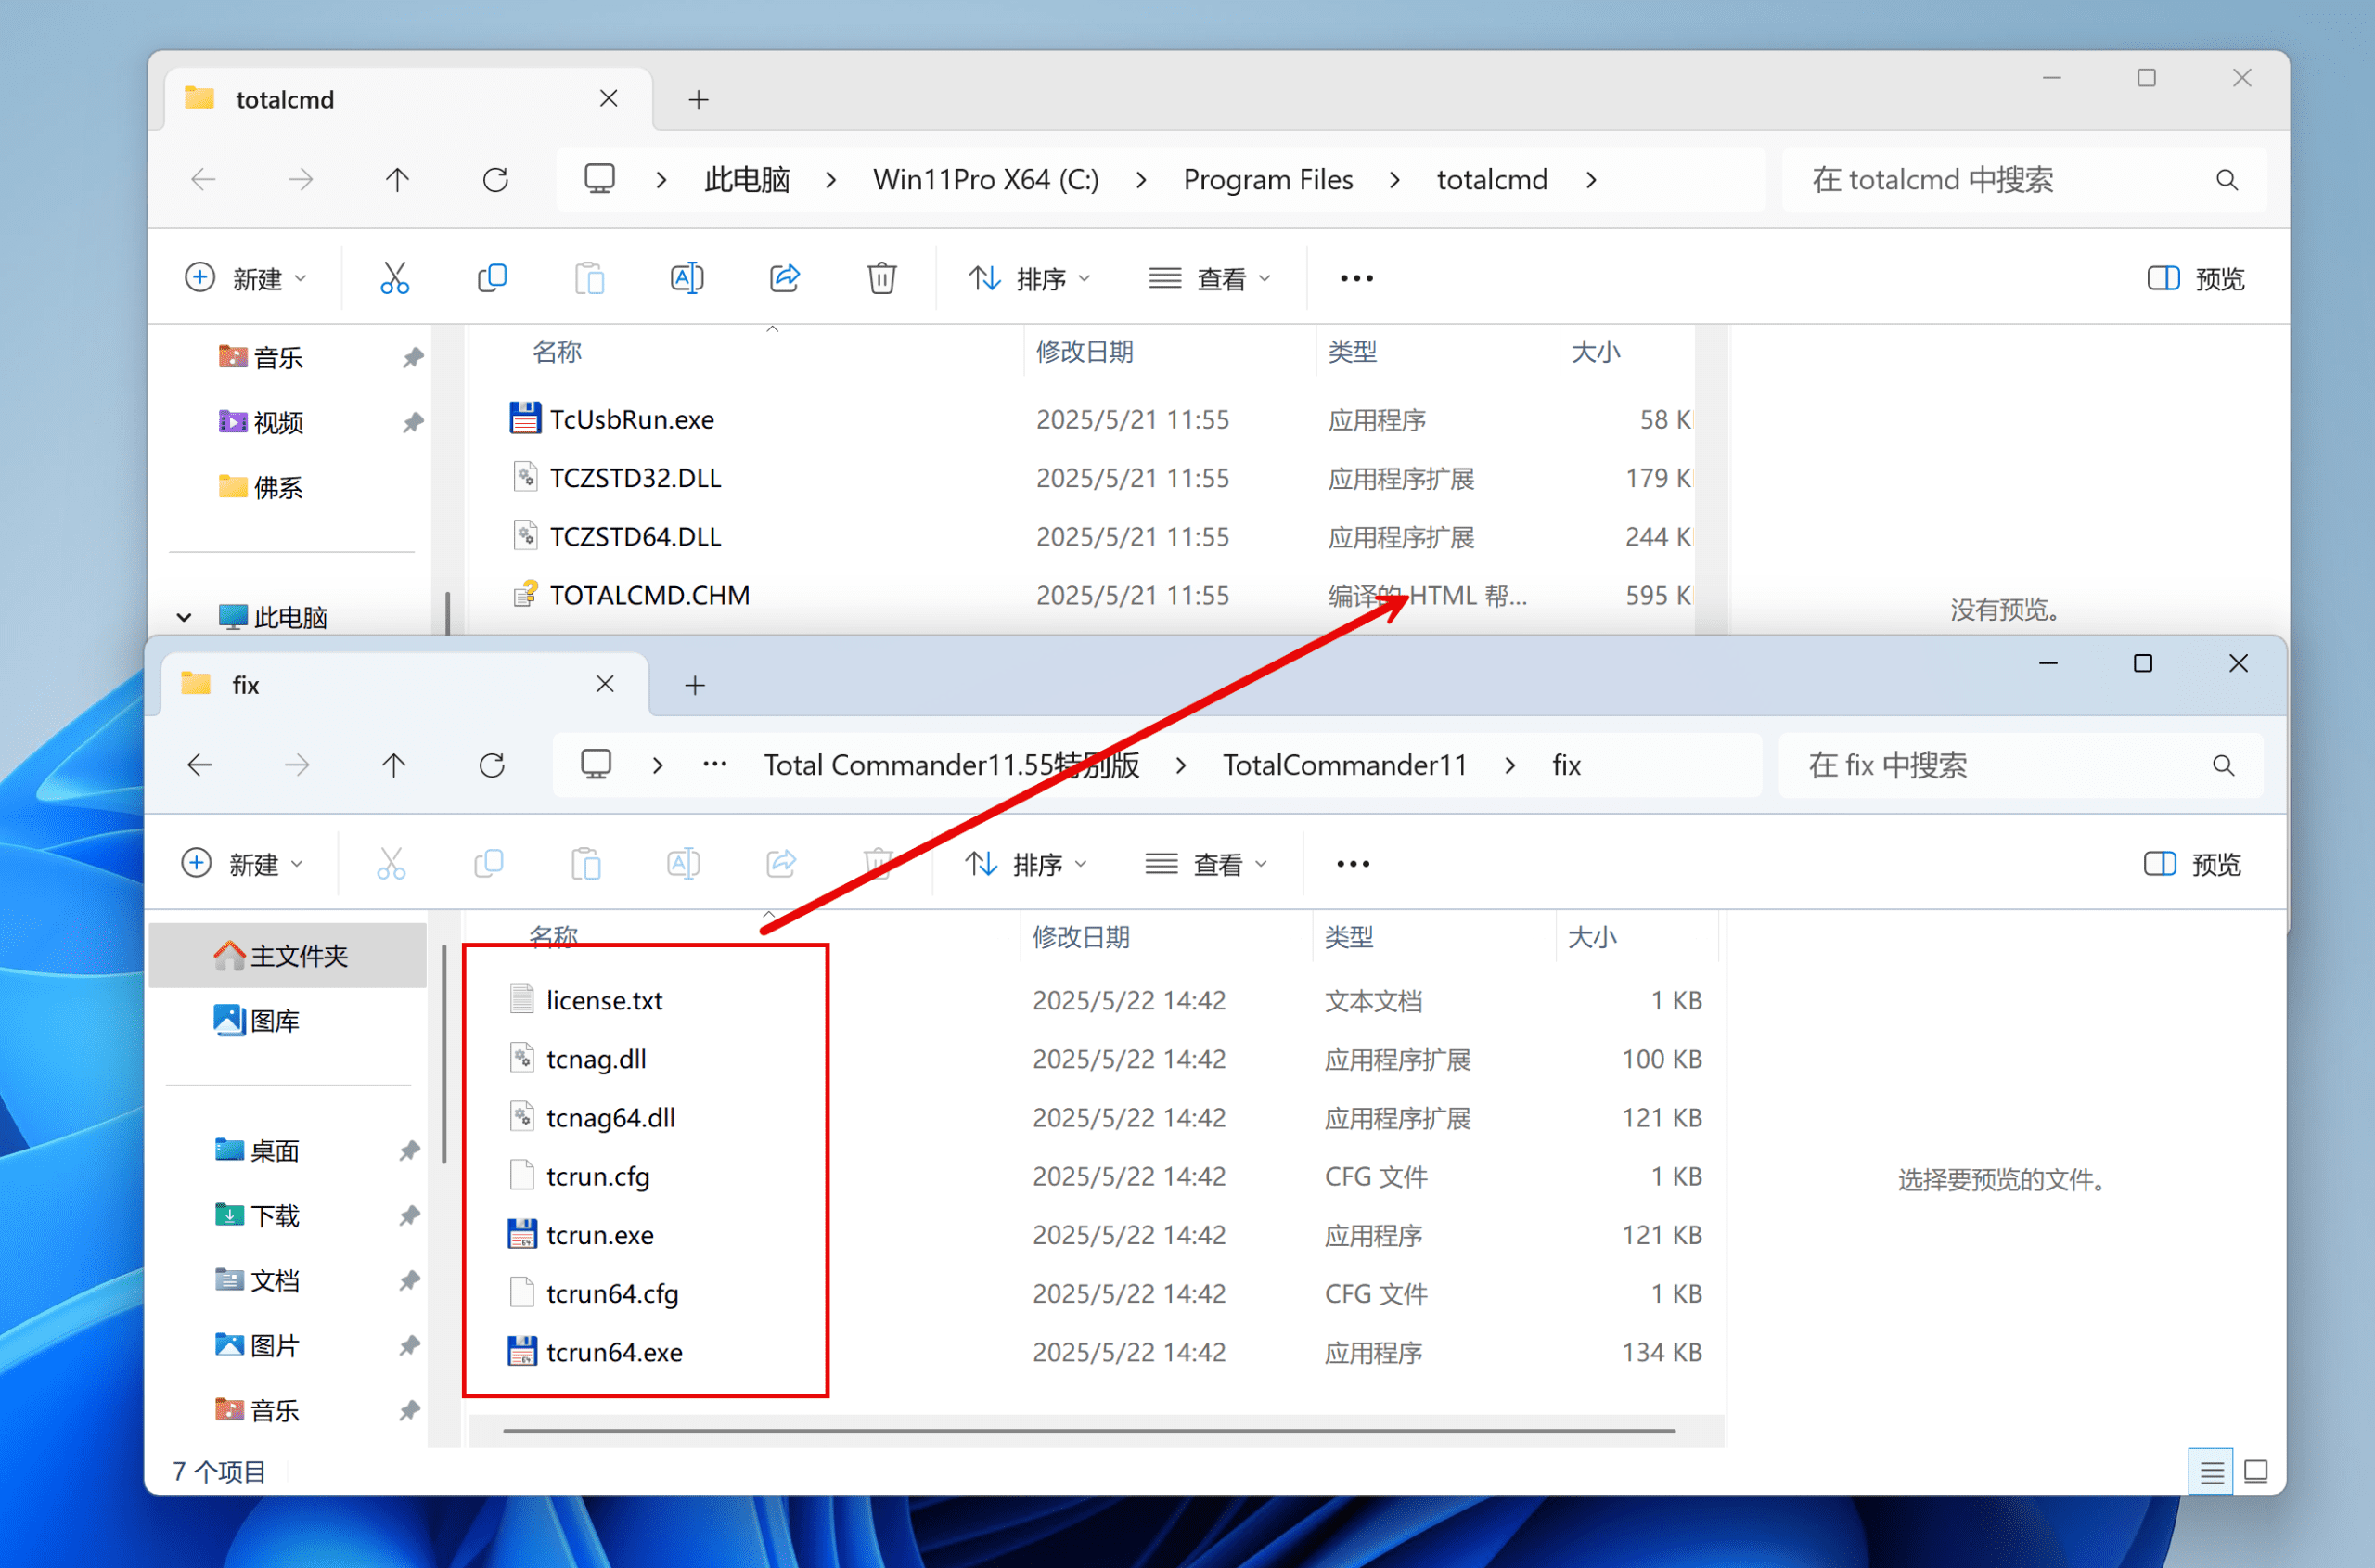The height and width of the screenshot is (1568, 2375).
Task: Switch to details list view in status bar
Action: pyautogui.click(x=2210, y=1472)
